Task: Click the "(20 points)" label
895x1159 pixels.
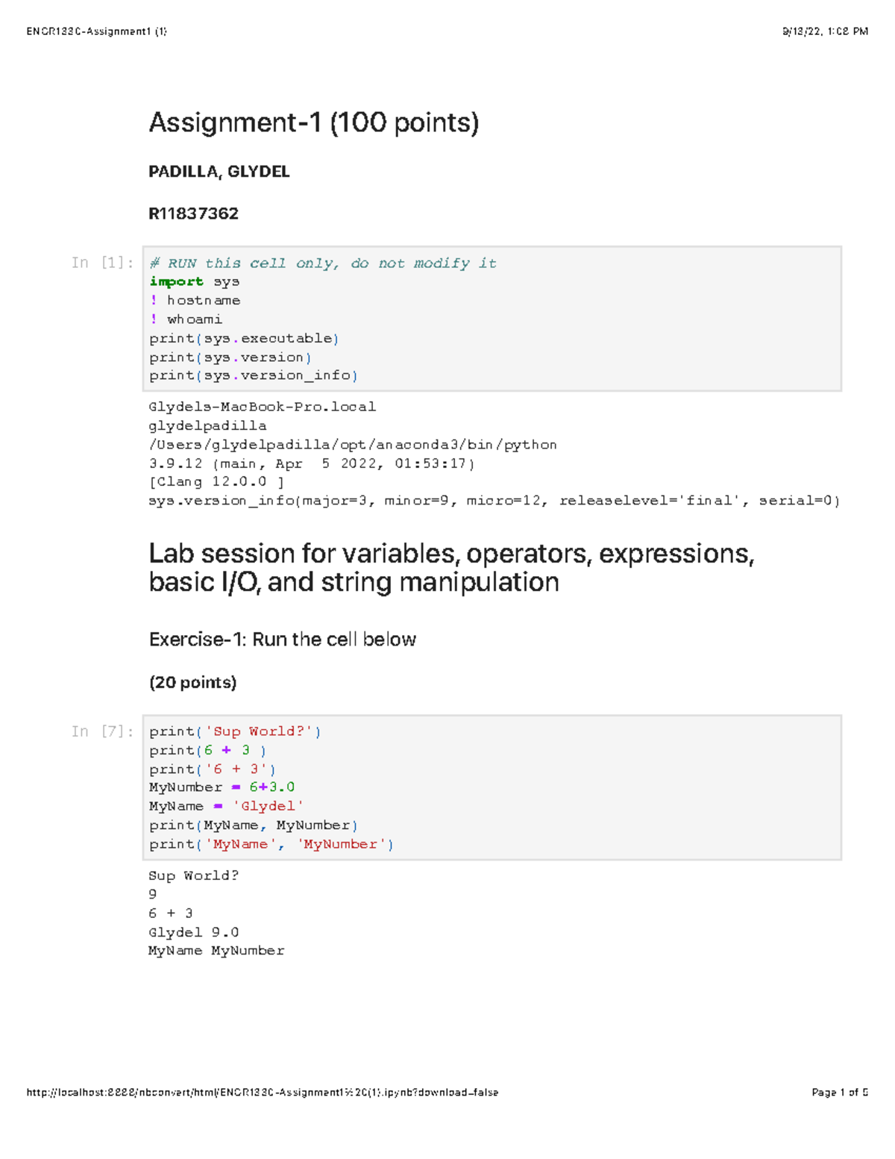Action: tap(192, 682)
